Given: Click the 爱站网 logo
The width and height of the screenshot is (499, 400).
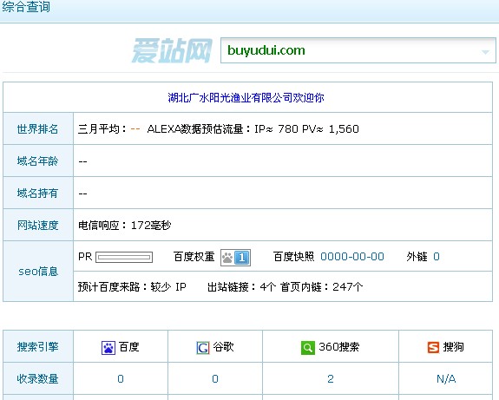Looking at the screenshot, I should click(172, 50).
